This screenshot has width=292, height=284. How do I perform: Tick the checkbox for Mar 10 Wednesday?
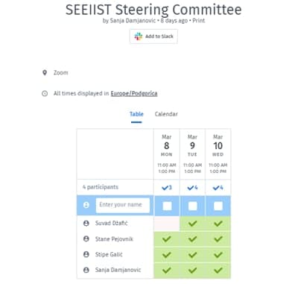coord(218,206)
